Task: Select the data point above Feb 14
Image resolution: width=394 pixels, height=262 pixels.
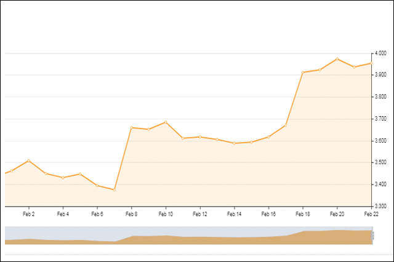Action: pyautogui.click(x=234, y=143)
